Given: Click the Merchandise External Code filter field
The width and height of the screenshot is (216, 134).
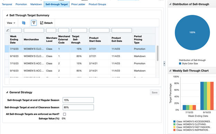Looking at the screenshot, I should pos(64,30).
